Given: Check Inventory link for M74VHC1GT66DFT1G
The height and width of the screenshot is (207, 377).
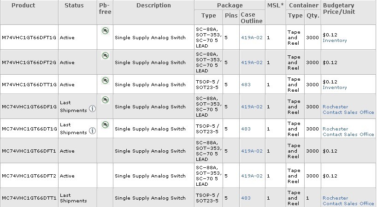Looking at the screenshot, I should 335,41.
